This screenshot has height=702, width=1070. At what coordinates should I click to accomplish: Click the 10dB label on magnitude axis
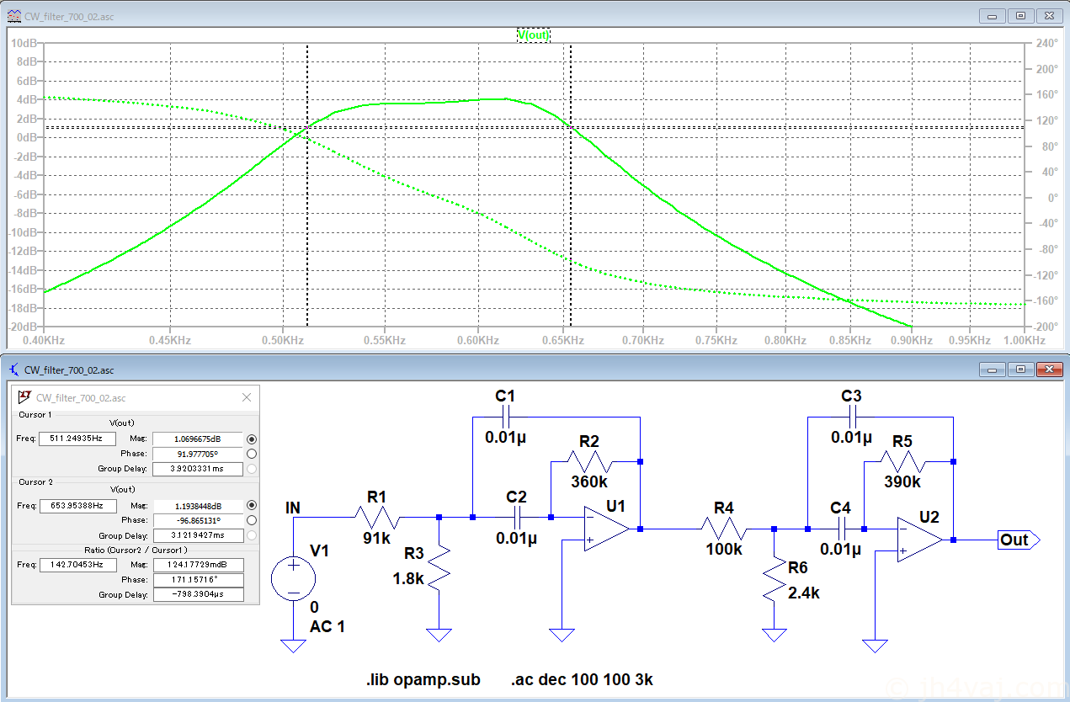click(x=24, y=43)
